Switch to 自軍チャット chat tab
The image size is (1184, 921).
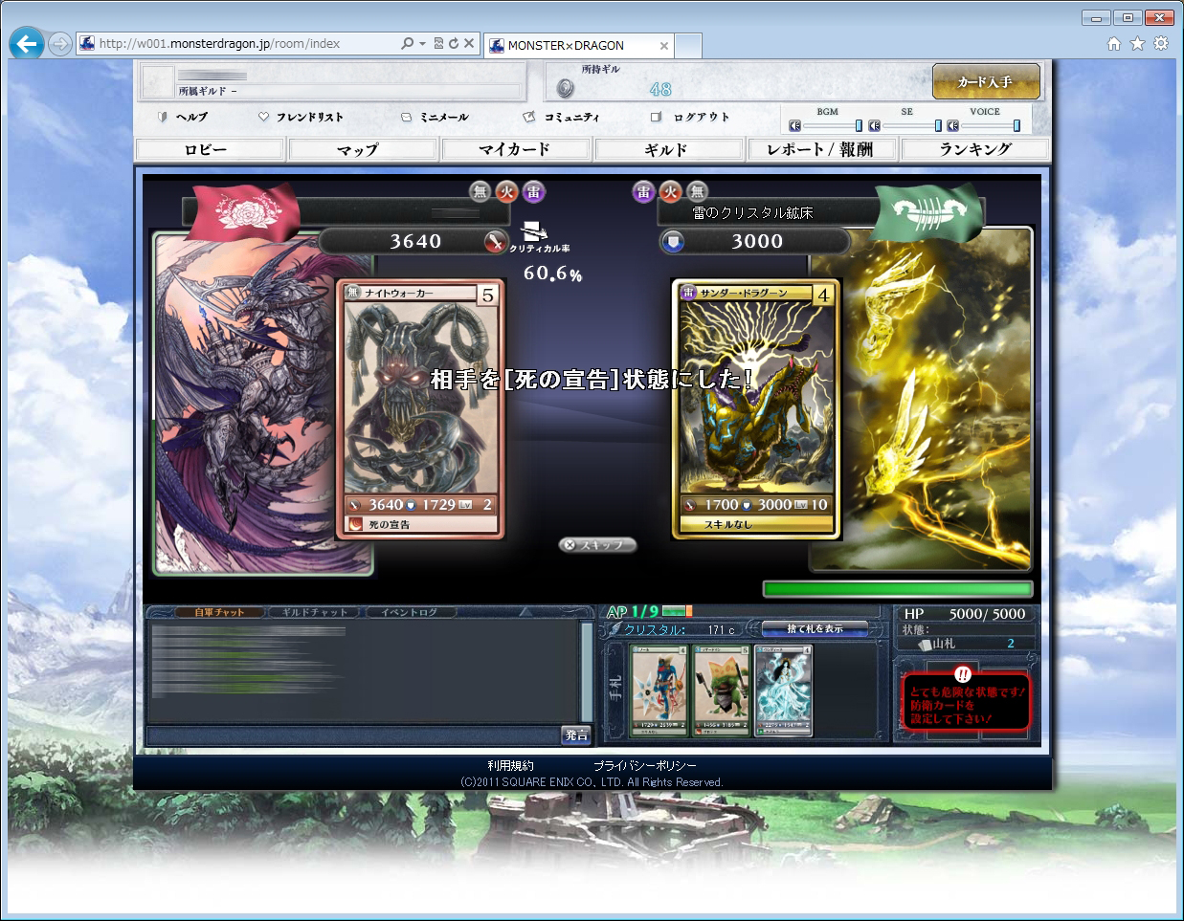click(x=219, y=612)
